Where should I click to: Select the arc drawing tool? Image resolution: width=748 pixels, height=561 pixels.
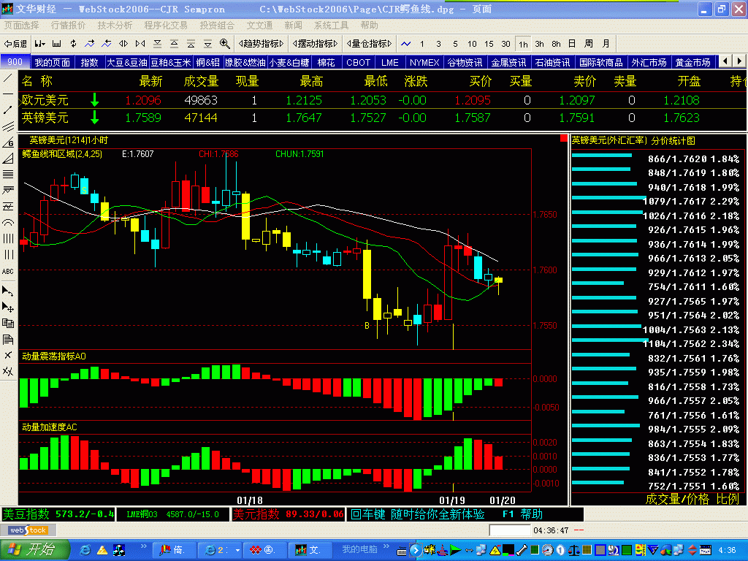coord(8,223)
